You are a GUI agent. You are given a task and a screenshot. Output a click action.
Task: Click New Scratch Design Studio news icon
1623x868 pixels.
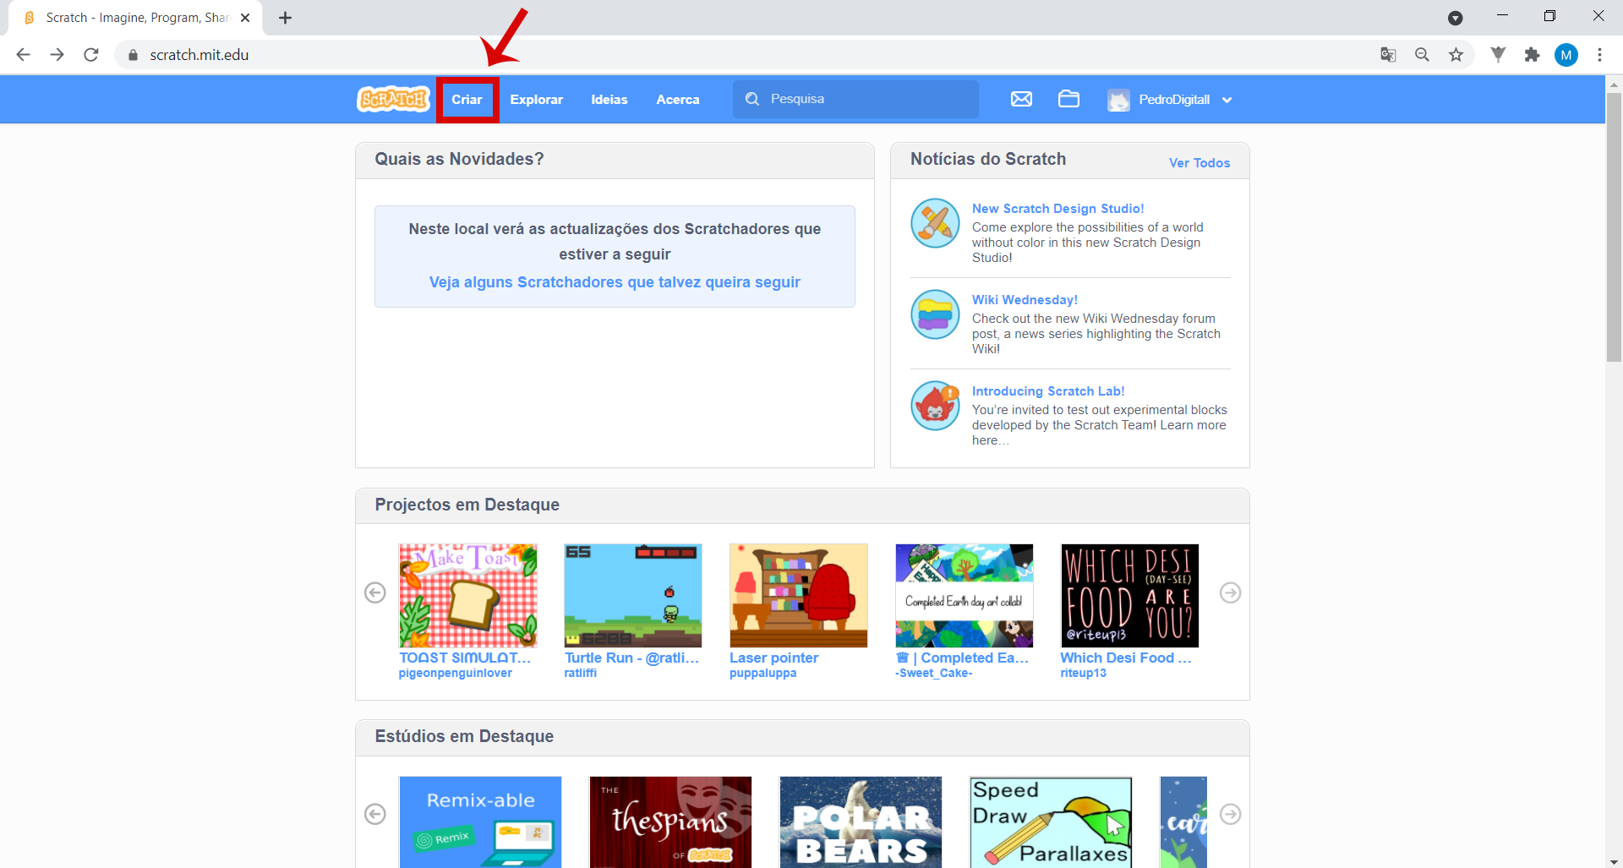pyautogui.click(x=935, y=223)
